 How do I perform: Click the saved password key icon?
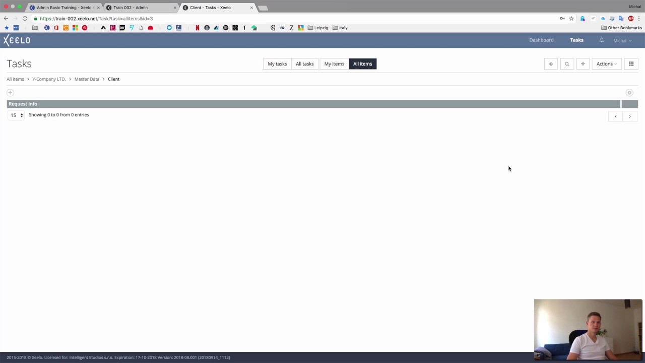(562, 19)
